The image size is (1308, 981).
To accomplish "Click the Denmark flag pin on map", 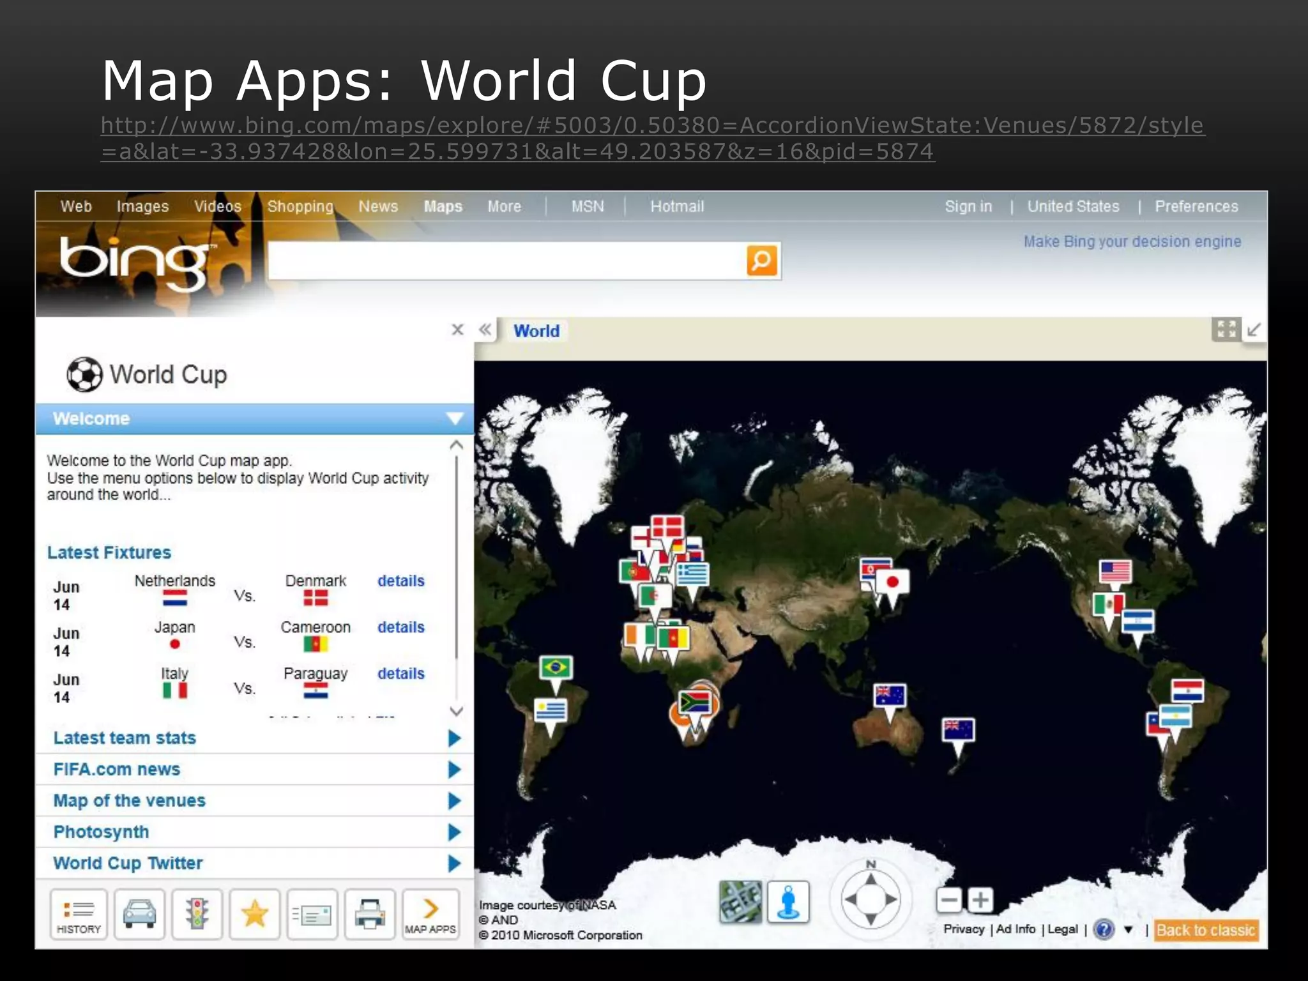I will coord(667,528).
